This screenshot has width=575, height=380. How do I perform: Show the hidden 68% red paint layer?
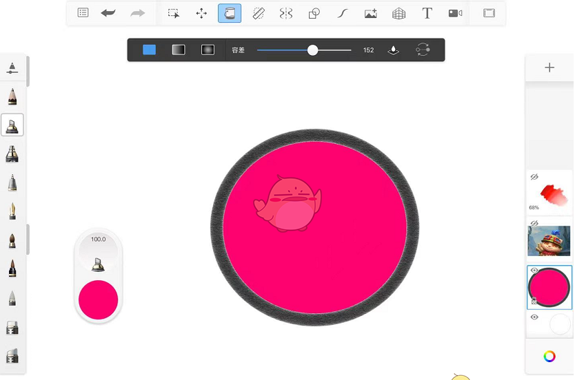(x=534, y=177)
